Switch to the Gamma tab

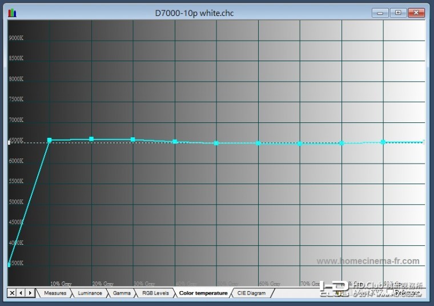coord(122,293)
